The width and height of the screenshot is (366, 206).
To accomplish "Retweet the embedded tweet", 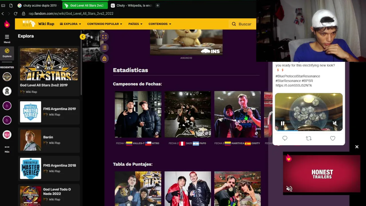I will click(309, 138).
